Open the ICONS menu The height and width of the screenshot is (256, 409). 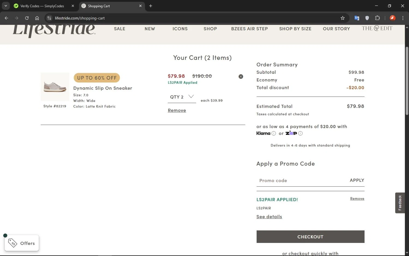[180, 29]
